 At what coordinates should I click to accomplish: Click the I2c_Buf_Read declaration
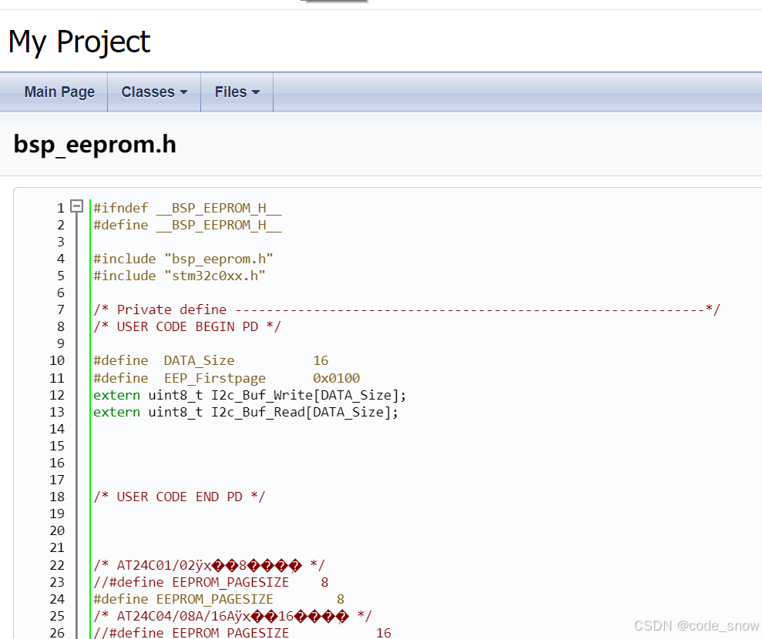246,412
